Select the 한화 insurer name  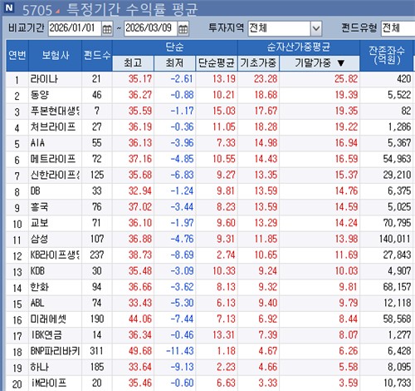click(x=39, y=287)
